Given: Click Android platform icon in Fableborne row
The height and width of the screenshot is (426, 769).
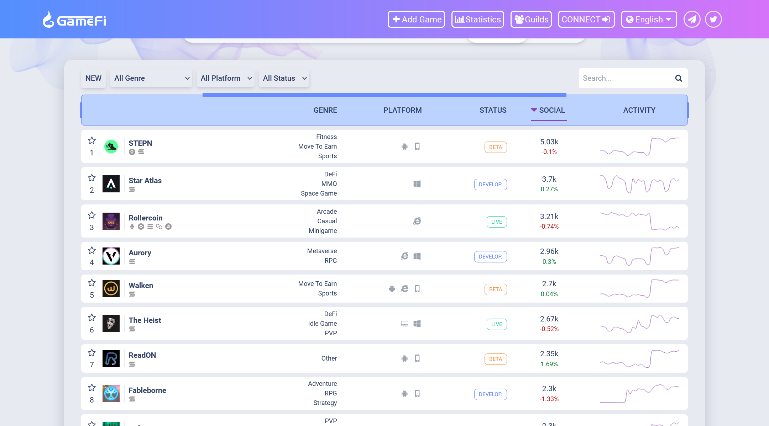Looking at the screenshot, I should point(404,394).
